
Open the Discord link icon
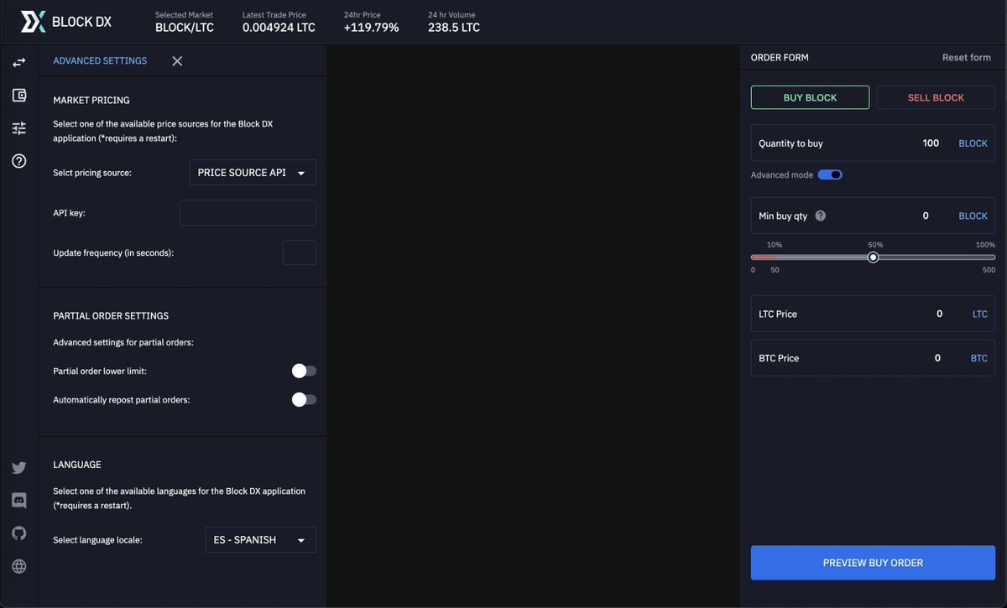point(19,501)
